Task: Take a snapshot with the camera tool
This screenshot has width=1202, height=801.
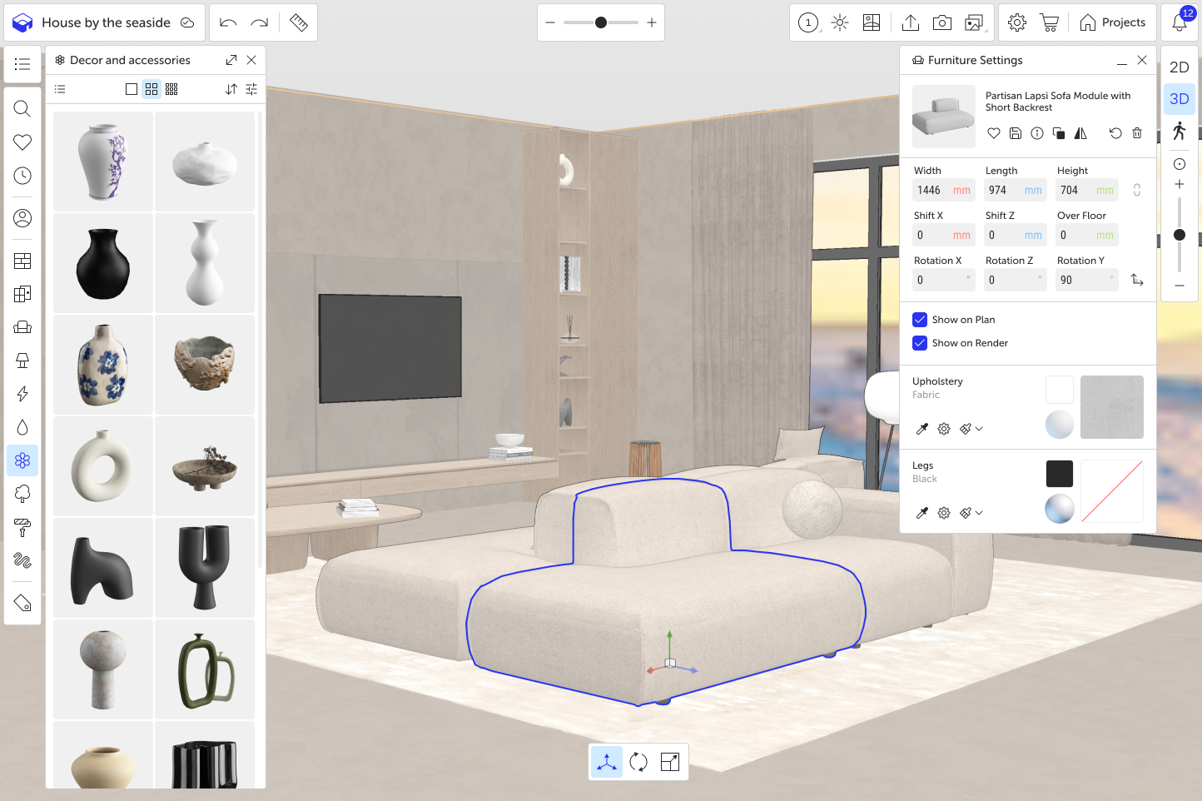Action: (x=942, y=22)
